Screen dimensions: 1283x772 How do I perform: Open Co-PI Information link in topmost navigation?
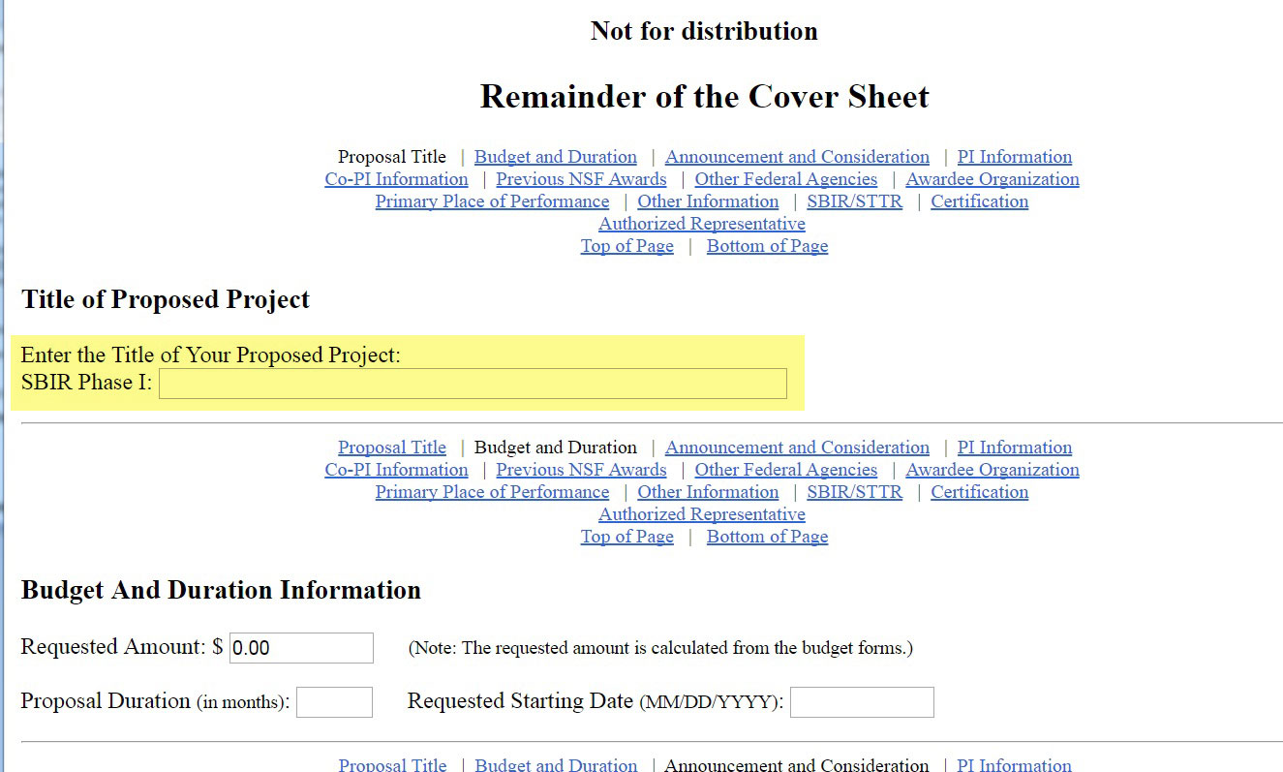click(396, 179)
